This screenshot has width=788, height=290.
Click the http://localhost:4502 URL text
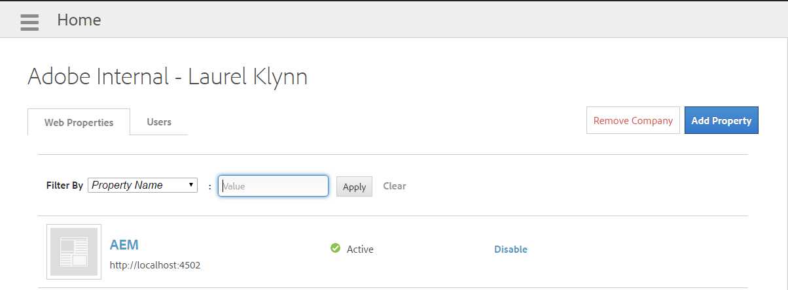155,265
